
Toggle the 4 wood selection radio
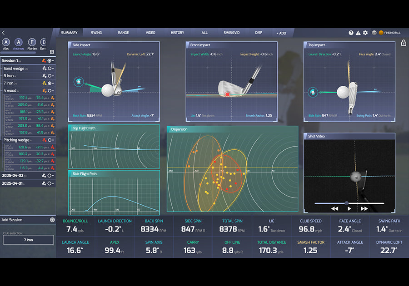(x=49, y=90)
